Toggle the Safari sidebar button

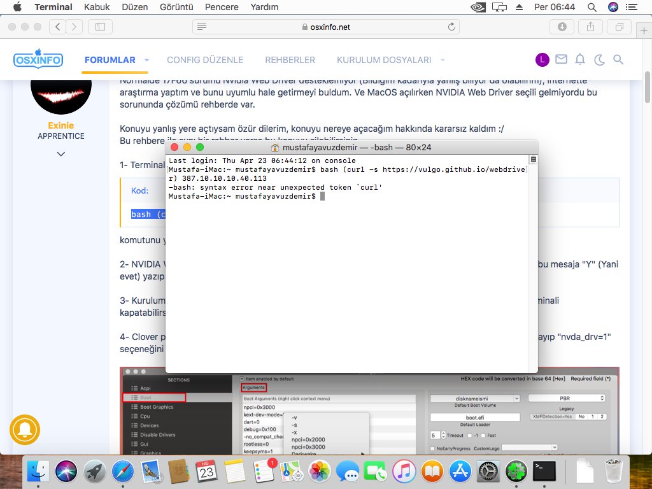(100, 27)
